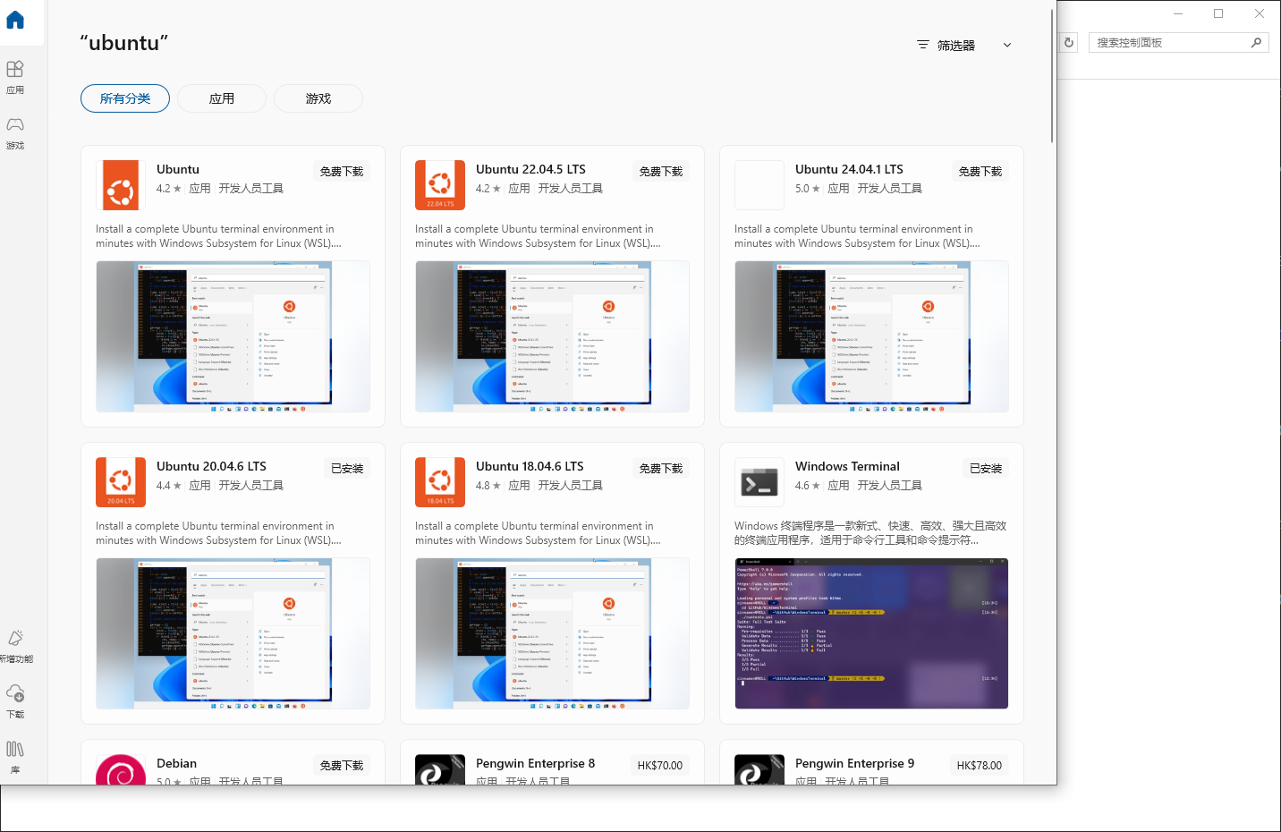This screenshot has height=832, width=1281.
Task: Select the 游戏 filter tab
Action: tap(318, 98)
